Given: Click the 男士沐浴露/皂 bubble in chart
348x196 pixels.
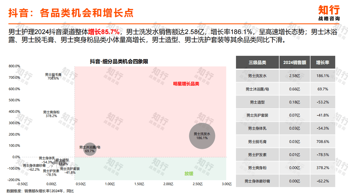Looking at the screenshot, I should click(90, 149).
